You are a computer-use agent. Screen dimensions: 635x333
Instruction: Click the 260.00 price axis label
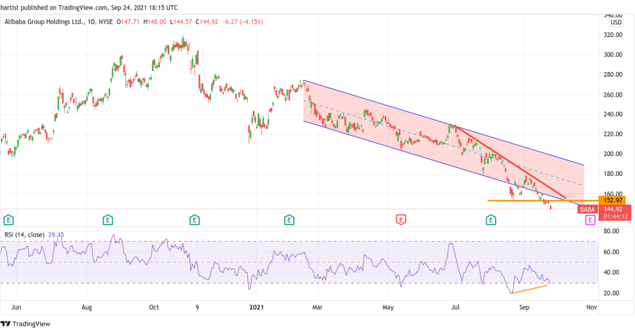click(612, 95)
